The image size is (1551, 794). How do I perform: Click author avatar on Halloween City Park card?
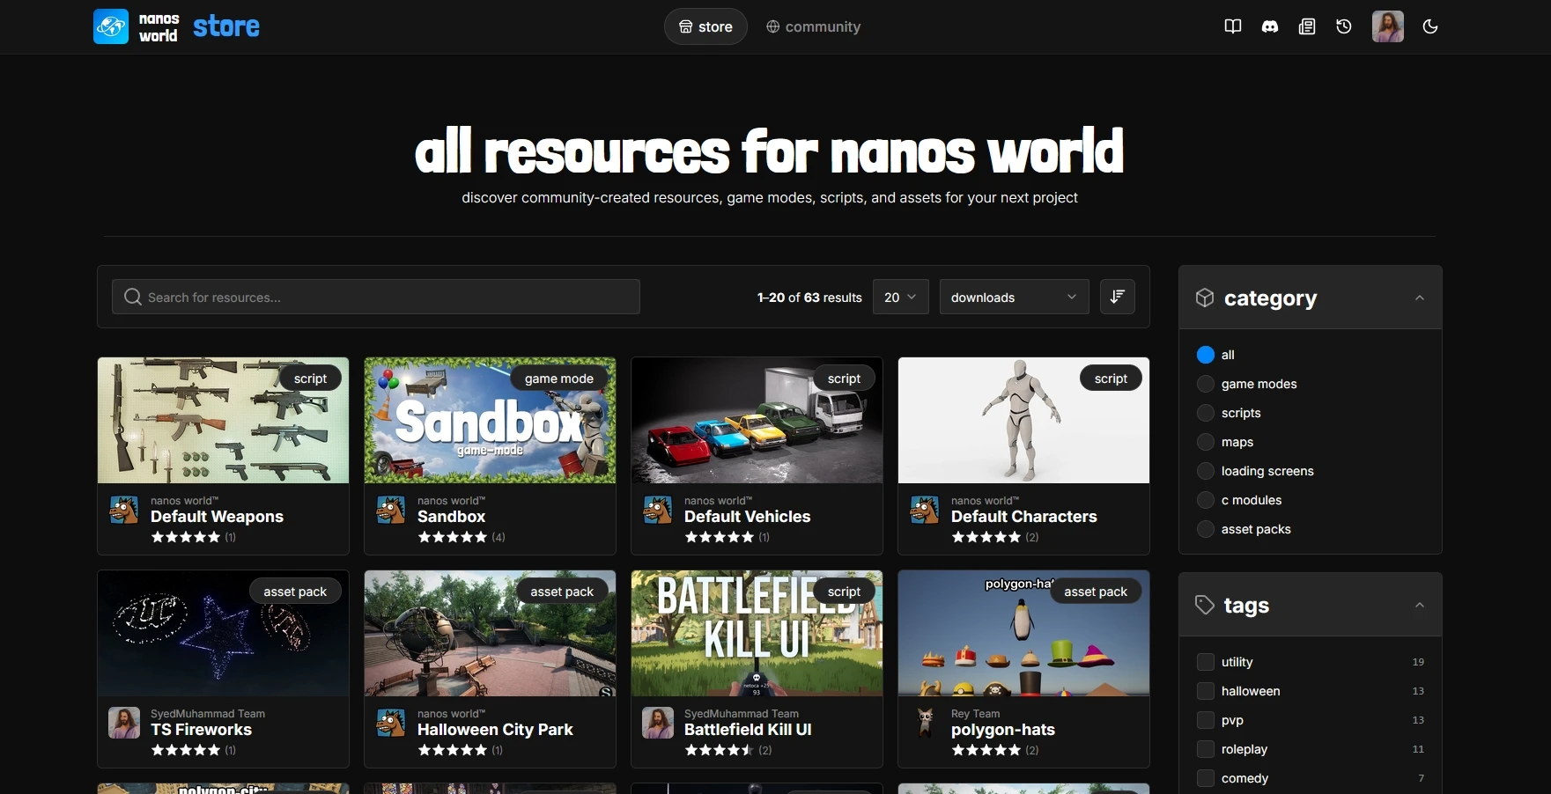click(391, 723)
